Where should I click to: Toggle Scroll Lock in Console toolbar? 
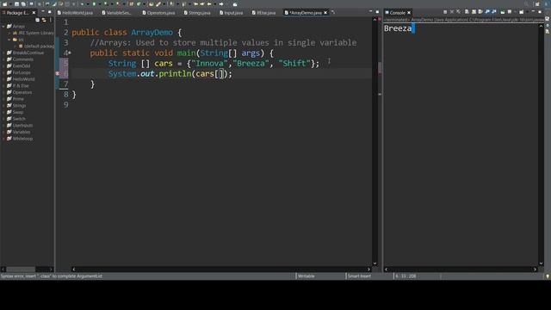point(474,12)
